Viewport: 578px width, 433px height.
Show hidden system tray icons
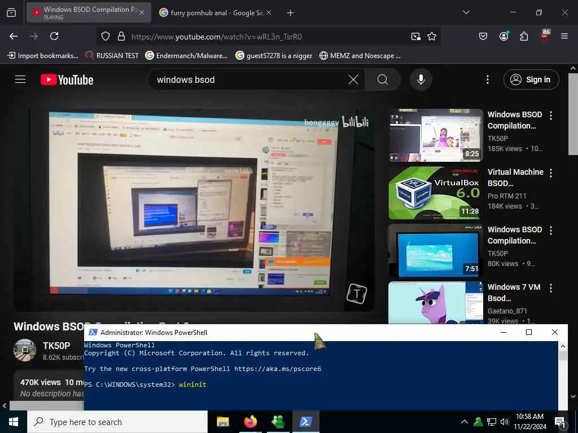click(x=465, y=422)
